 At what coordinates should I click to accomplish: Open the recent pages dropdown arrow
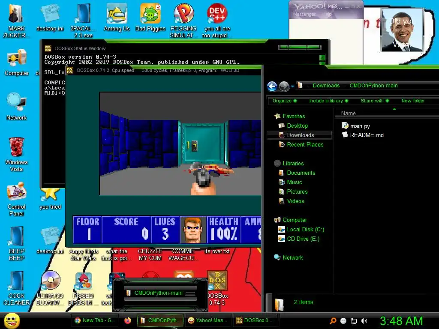(292, 87)
